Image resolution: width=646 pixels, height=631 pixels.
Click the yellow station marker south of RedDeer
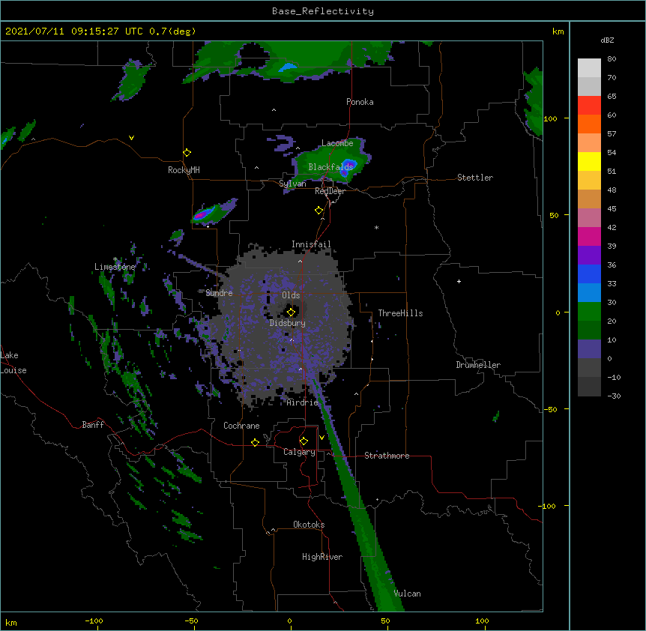pos(319,211)
